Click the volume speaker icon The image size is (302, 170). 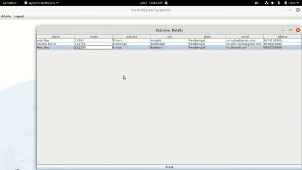tap(273, 3)
